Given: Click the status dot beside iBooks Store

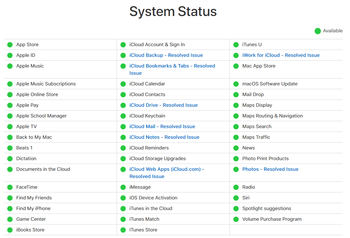Looking at the screenshot, I should [x=10, y=230].
